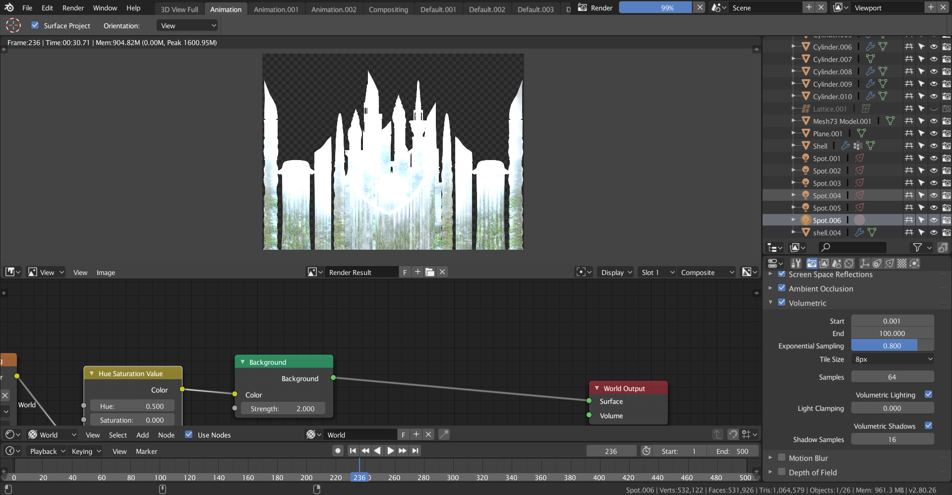Expand the Depth of Field panel

click(771, 472)
